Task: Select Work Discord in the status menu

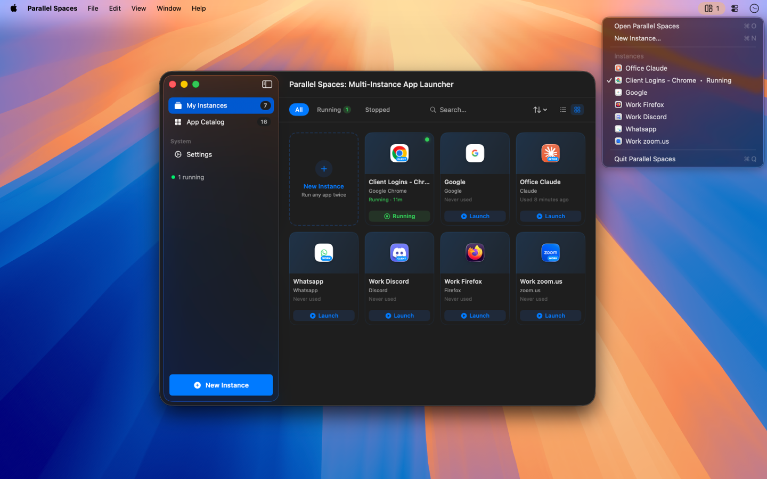Action: (x=683, y=117)
